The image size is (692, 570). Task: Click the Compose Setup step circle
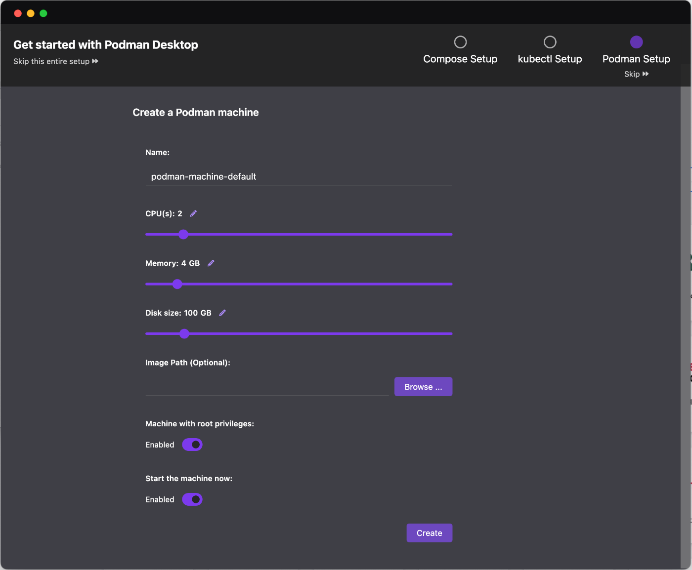coord(460,42)
